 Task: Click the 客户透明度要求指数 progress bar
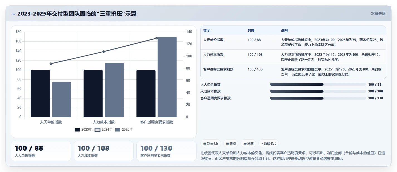(x=318, y=98)
